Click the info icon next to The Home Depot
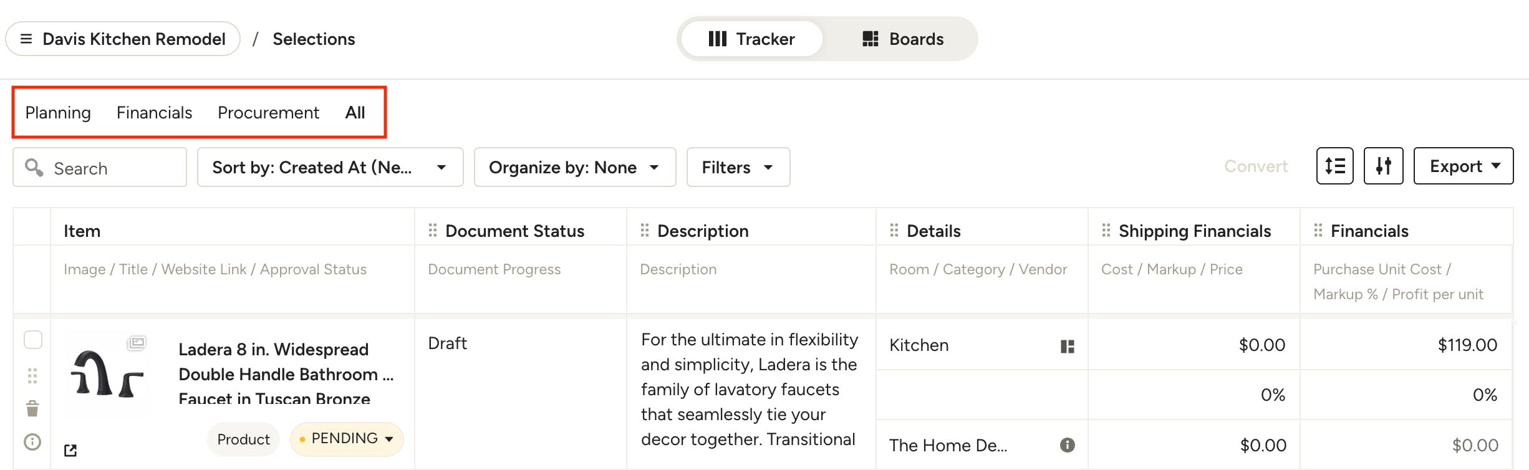The height and width of the screenshot is (470, 1529). pos(1067,445)
